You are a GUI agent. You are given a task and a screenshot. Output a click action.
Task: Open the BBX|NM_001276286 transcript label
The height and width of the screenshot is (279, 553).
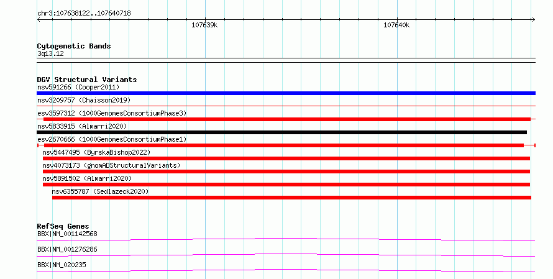67,249
